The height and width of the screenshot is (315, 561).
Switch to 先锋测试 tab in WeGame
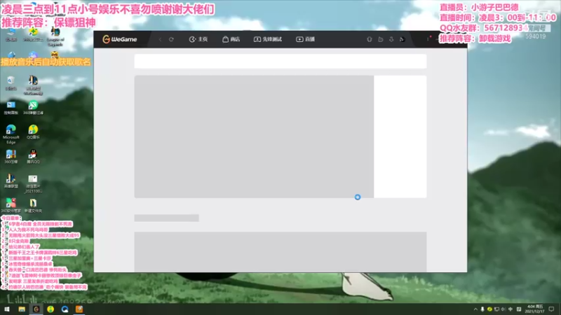(x=268, y=39)
